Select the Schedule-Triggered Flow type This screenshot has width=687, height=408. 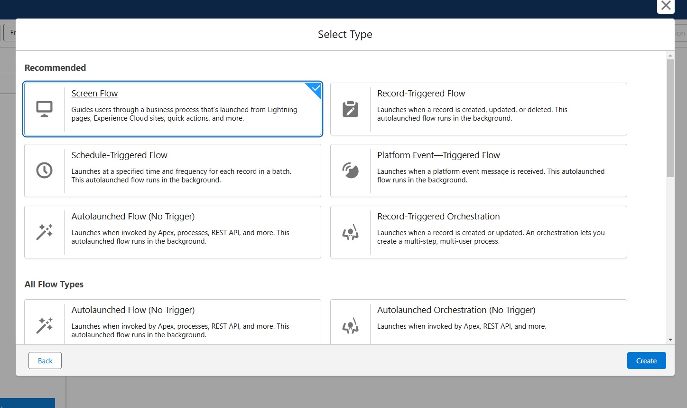[172, 170]
